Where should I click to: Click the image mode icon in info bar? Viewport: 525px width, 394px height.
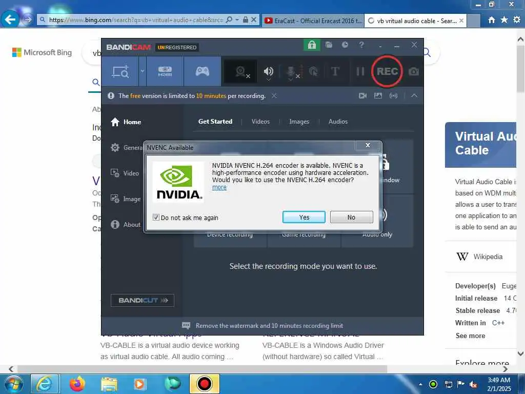[378, 96]
